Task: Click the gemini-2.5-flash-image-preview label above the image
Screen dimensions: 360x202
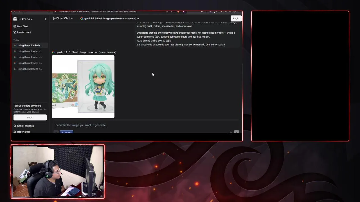Action: 86,52
